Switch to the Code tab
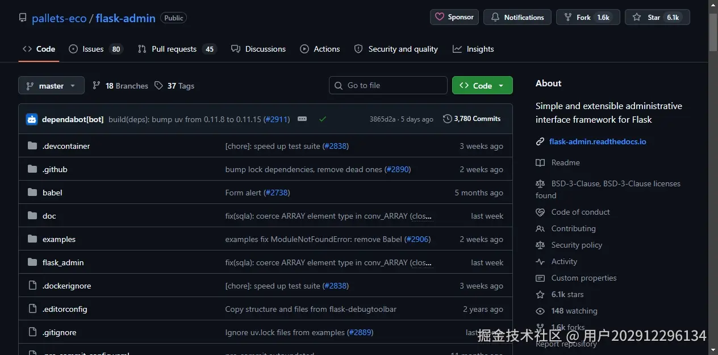 pos(39,49)
